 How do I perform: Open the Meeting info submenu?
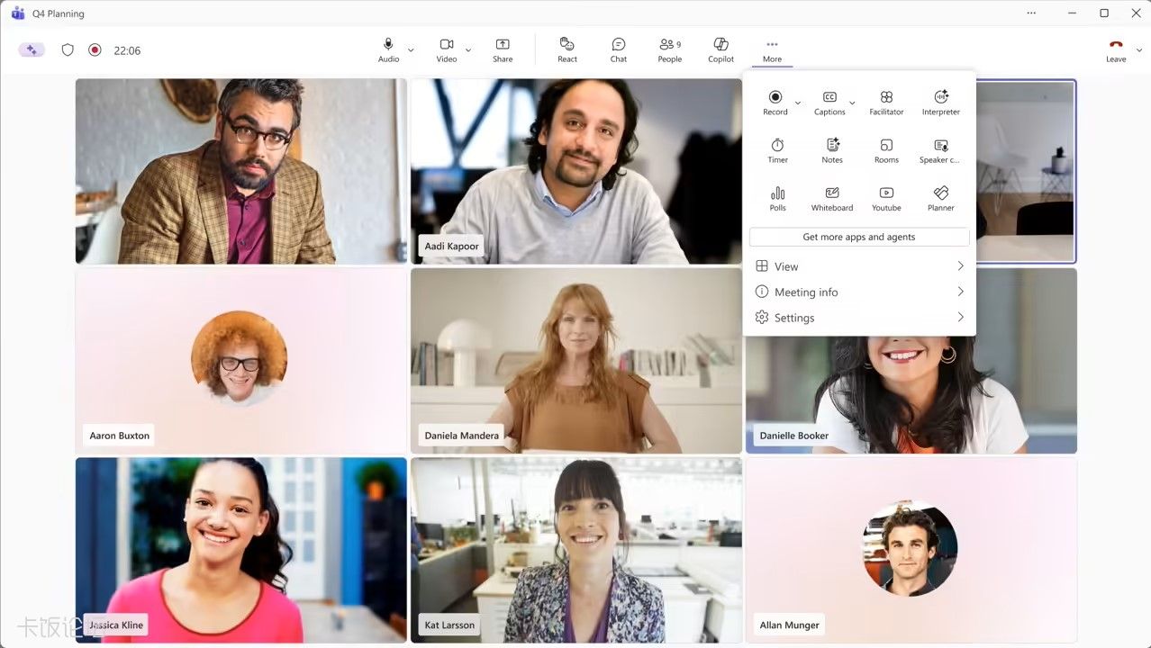point(859,292)
